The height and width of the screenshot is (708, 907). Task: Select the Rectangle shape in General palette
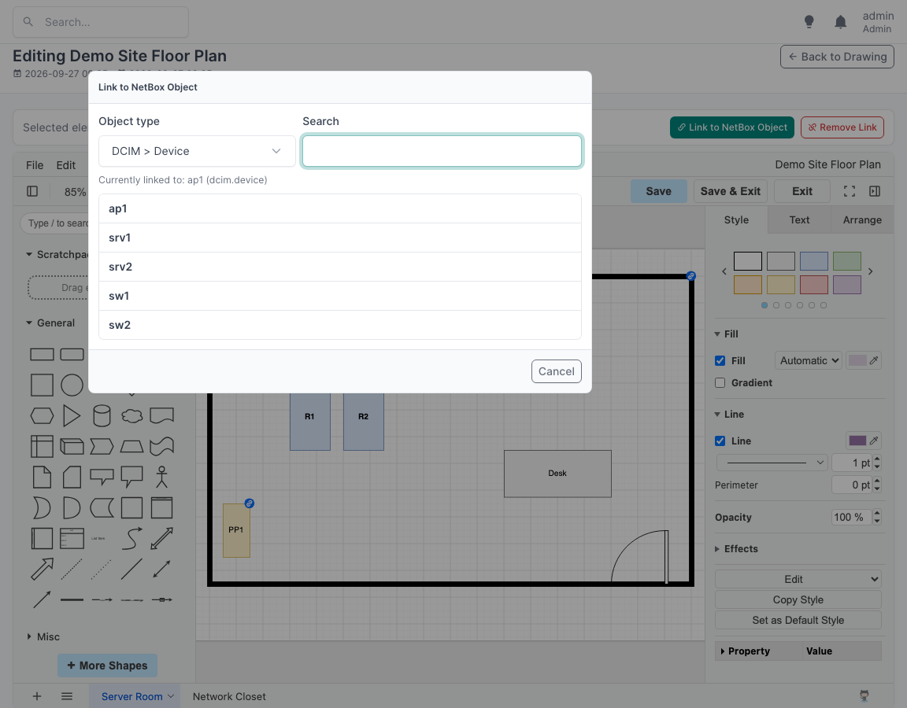pos(42,354)
